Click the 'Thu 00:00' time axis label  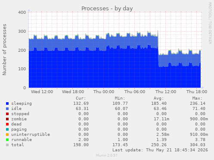point(104,92)
